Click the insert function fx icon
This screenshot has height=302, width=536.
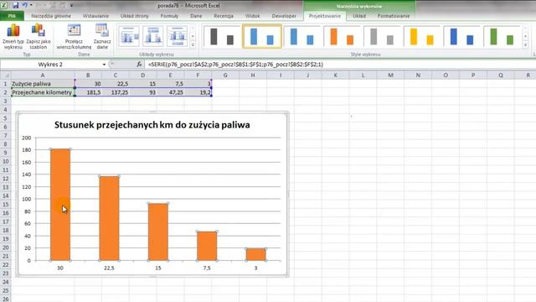(x=139, y=65)
